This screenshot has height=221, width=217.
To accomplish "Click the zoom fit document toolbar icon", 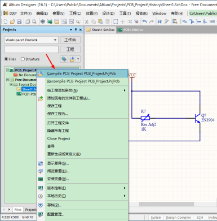I will tap(65, 21).
